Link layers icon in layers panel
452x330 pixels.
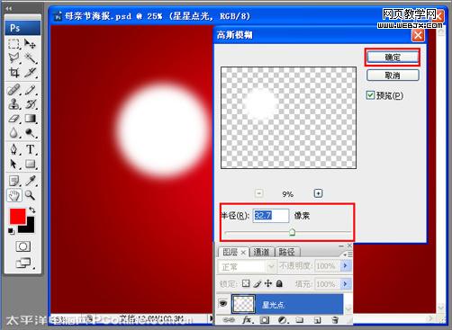(229, 320)
